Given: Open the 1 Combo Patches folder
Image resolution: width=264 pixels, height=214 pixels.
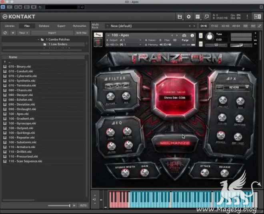Looking at the screenshot, I should 58,40.
